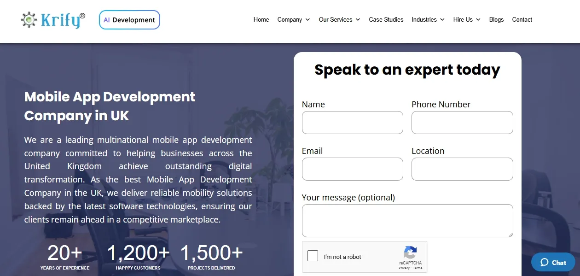The height and width of the screenshot is (276, 580).
Task: Open Case Studies from navigation
Action: pos(386,20)
